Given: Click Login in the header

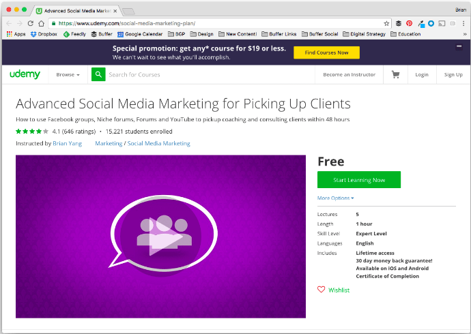Looking at the screenshot, I should (x=422, y=75).
